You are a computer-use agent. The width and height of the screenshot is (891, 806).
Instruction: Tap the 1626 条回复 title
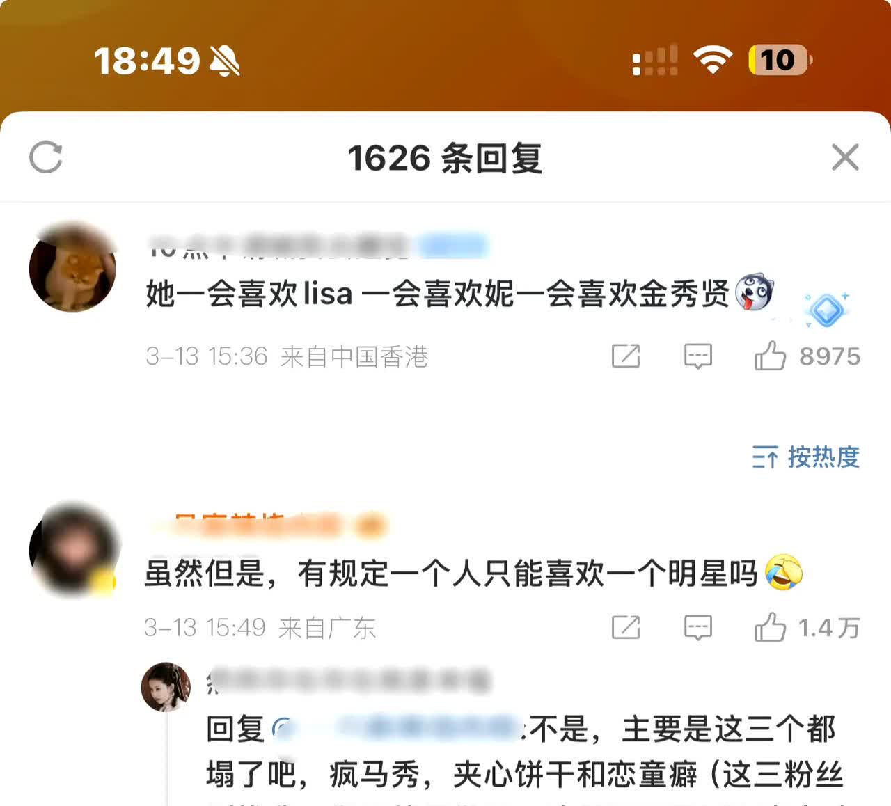pos(445,158)
